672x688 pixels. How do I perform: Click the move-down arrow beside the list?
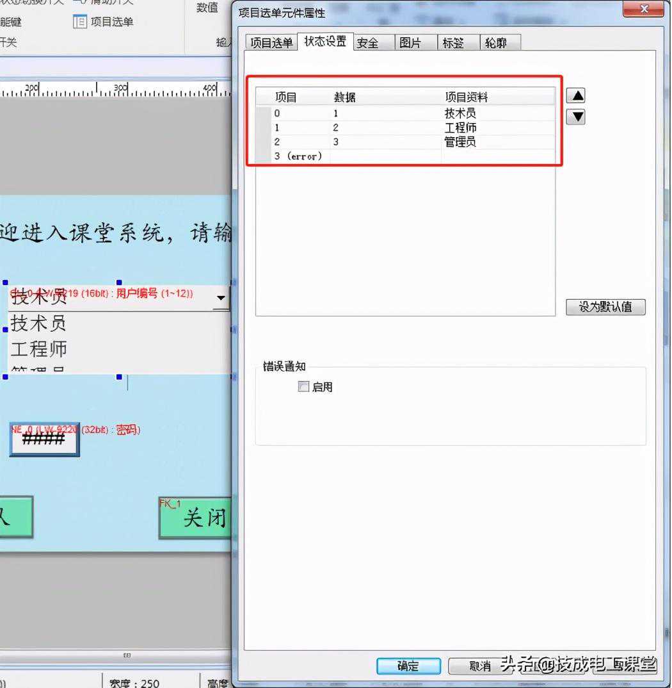576,117
